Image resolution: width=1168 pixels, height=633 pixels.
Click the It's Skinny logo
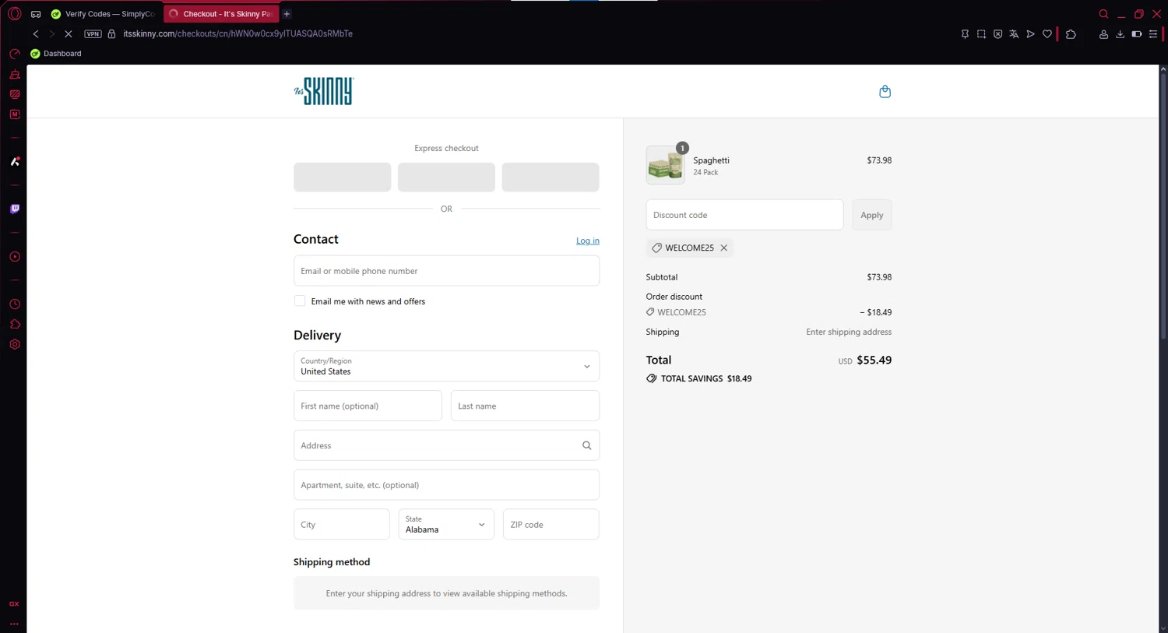(x=324, y=91)
